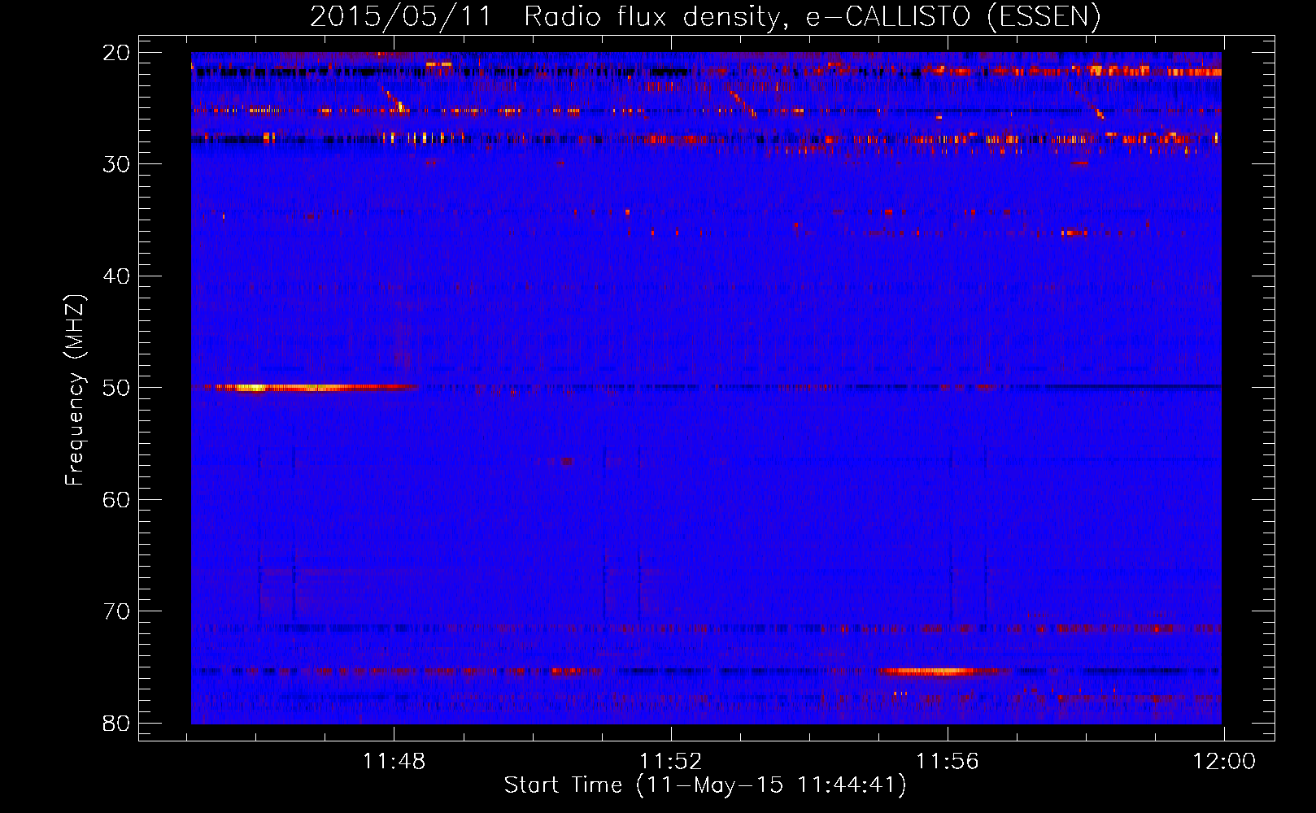The image size is (1316, 813).
Task: Click the 30 frequency tick label
Action: point(117,164)
